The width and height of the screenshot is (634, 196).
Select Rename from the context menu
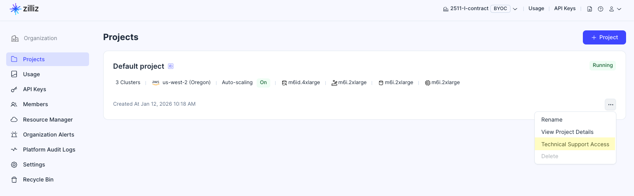[552, 120]
